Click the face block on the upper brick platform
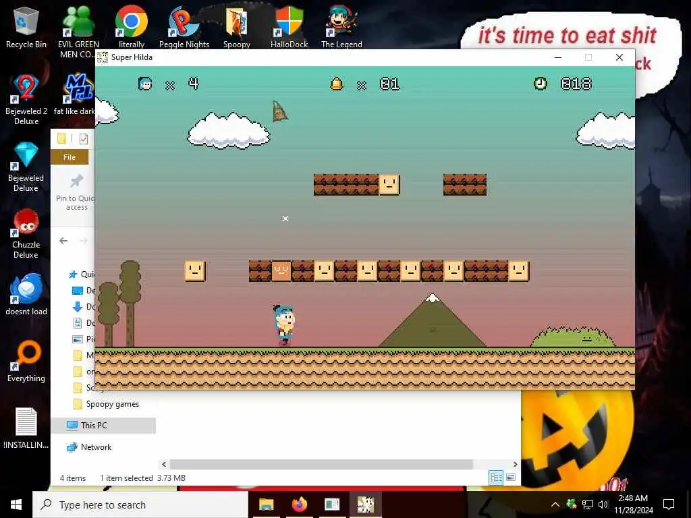691x518 pixels. coord(389,185)
